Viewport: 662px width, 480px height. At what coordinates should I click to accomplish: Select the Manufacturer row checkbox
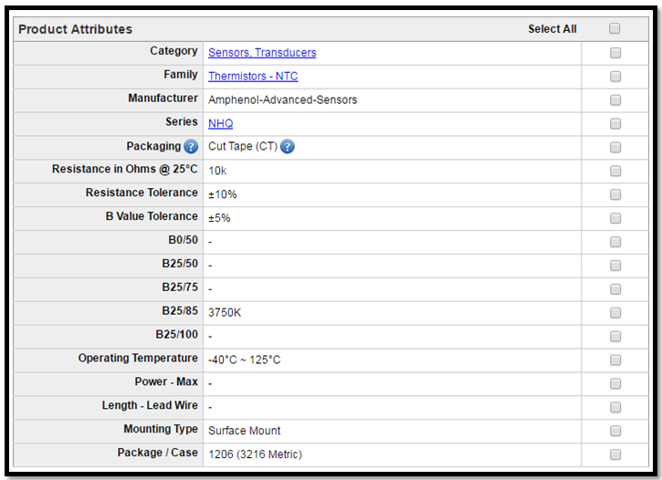tap(615, 100)
